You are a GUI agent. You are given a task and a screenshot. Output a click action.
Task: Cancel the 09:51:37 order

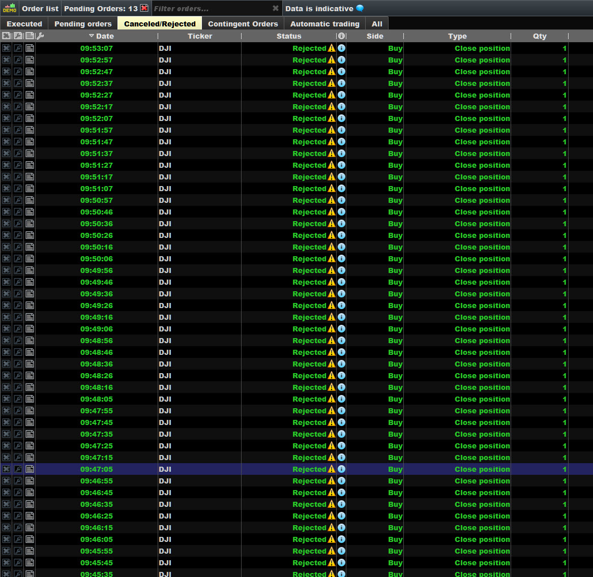7,154
